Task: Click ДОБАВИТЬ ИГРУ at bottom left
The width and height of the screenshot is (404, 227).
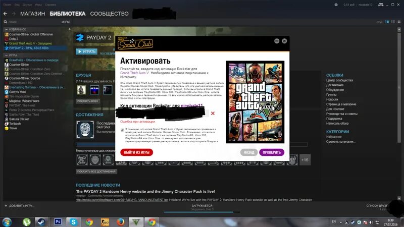Action: click(x=19, y=206)
